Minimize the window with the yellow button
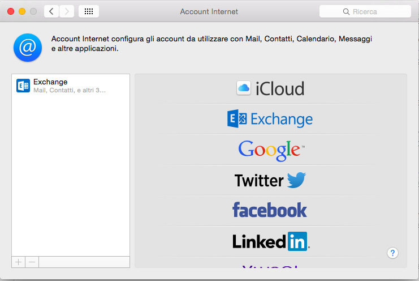The width and height of the screenshot is (419, 281). pyautogui.click(x=22, y=11)
